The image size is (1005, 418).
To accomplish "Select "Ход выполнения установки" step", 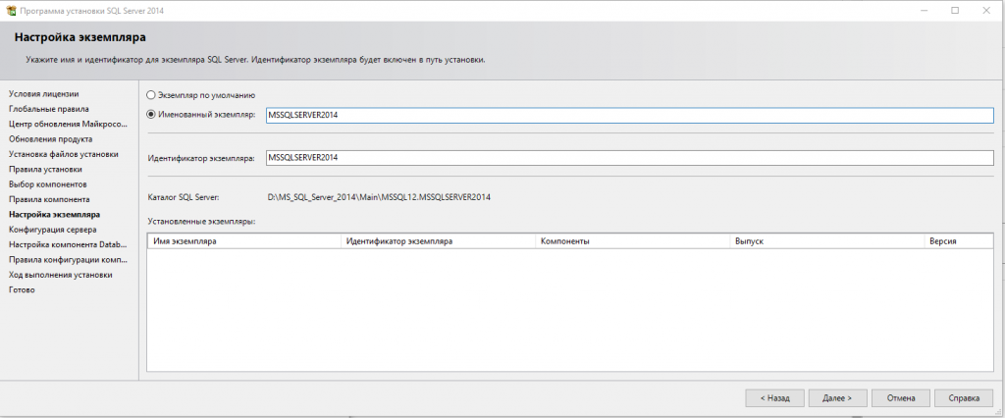I will [61, 275].
